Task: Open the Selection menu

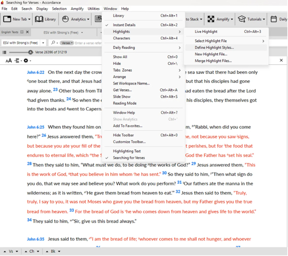Action: [x=59, y=9]
